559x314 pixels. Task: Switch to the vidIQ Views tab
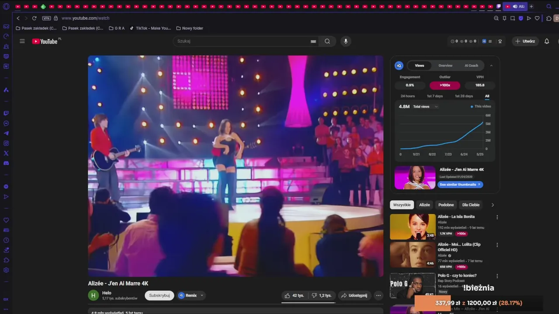(419, 65)
